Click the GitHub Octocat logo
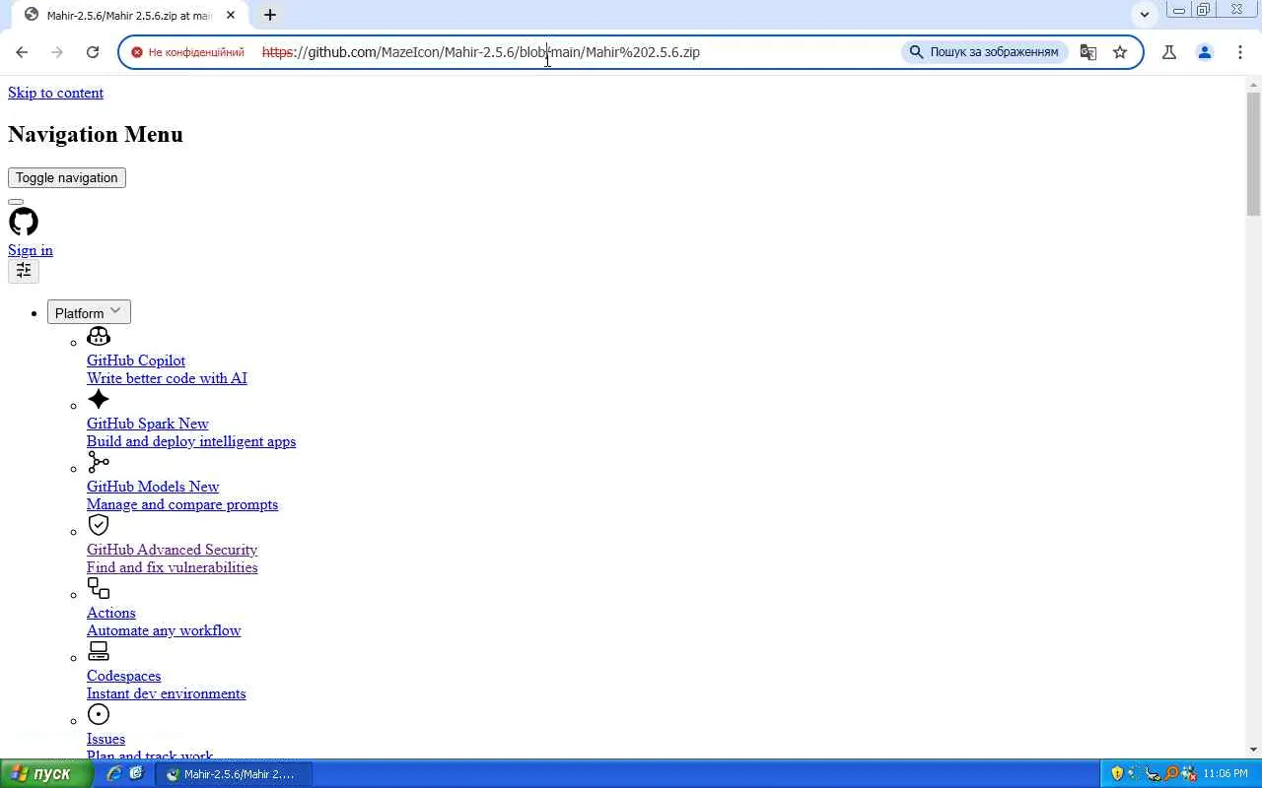 tap(24, 222)
